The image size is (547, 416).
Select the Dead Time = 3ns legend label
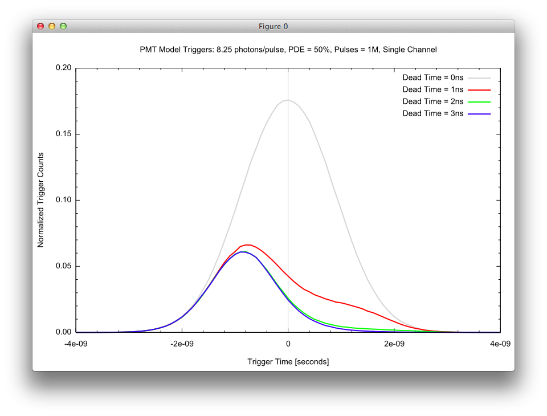coord(432,113)
